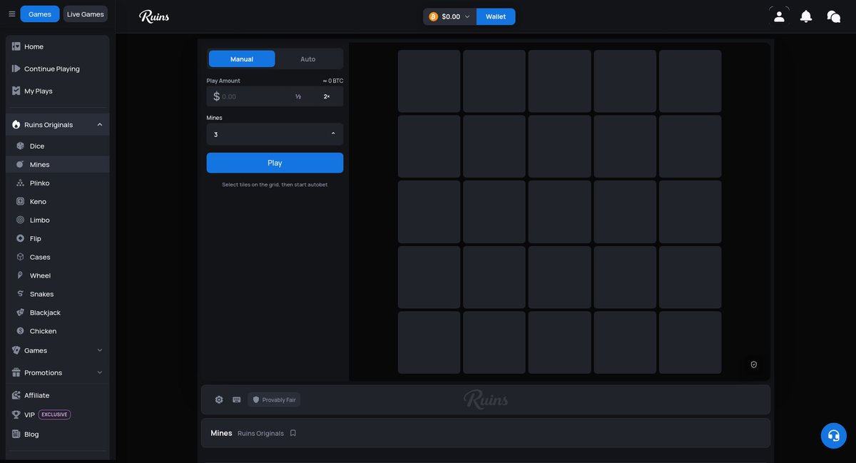
Task: Open the Affiliate page
Action: click(58, 395)
